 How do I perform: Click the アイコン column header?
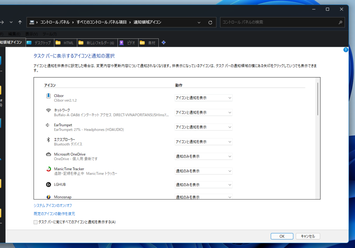(50, 85)
